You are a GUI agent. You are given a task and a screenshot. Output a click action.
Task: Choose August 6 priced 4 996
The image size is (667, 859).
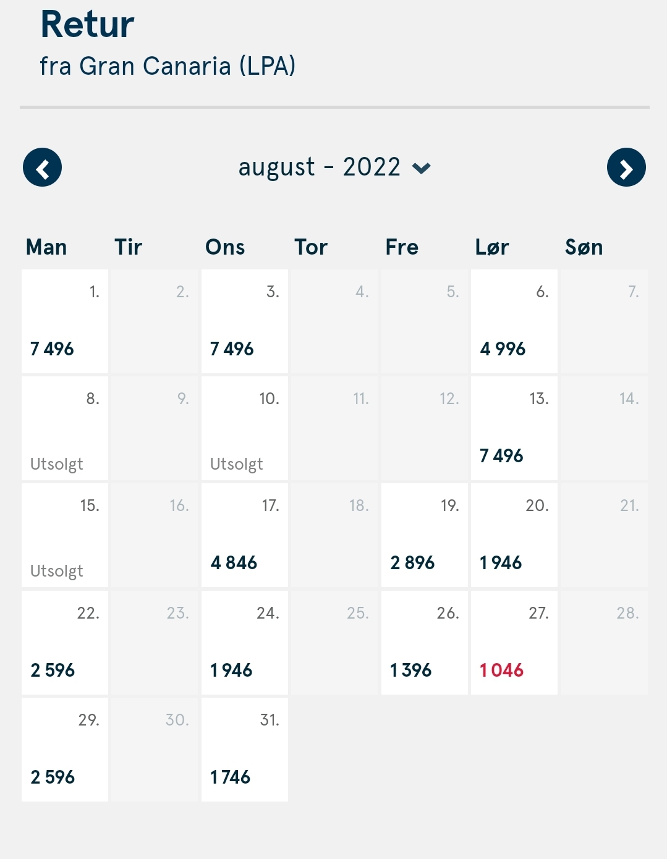pos(514,321)
